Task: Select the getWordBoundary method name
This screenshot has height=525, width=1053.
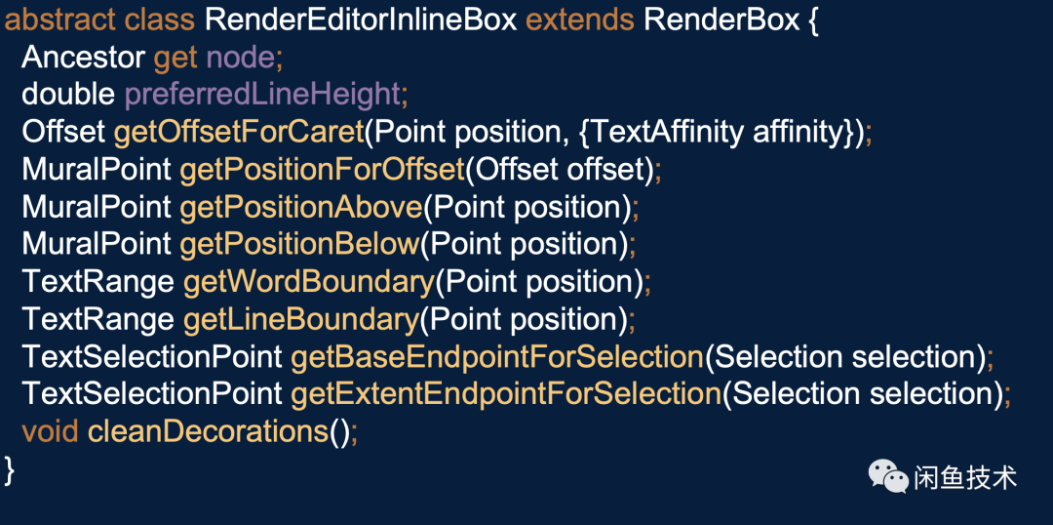Action: [309, 282]
